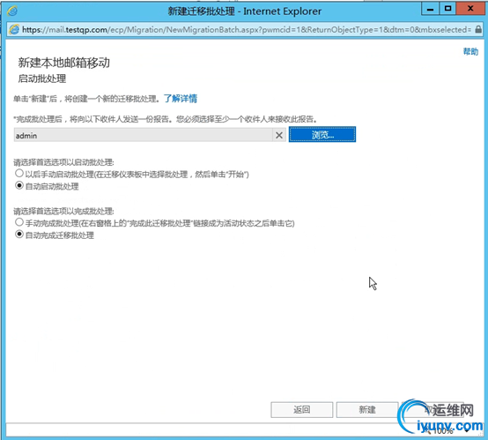This screenshot has width=488, height=440.
Task: Minimize the Internet Explorer window
Action: [x=430, y=10]
